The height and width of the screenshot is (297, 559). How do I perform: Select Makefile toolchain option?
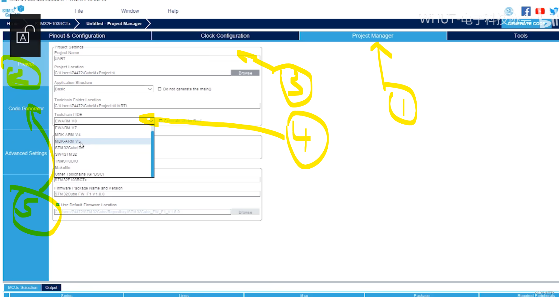[x=103, y=167]
